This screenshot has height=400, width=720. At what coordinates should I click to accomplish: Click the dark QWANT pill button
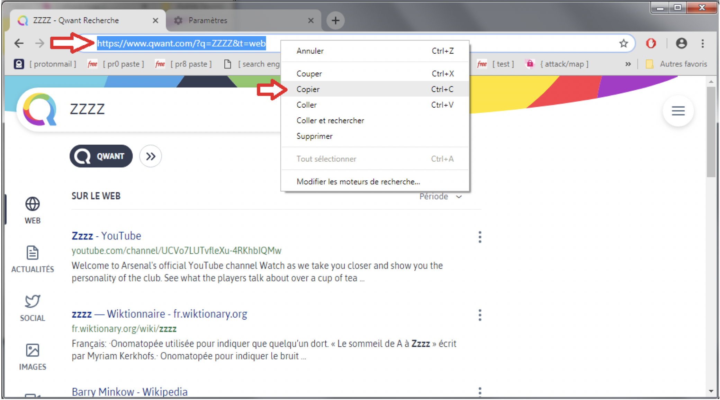pyautogui.click(x=101, y=156)
